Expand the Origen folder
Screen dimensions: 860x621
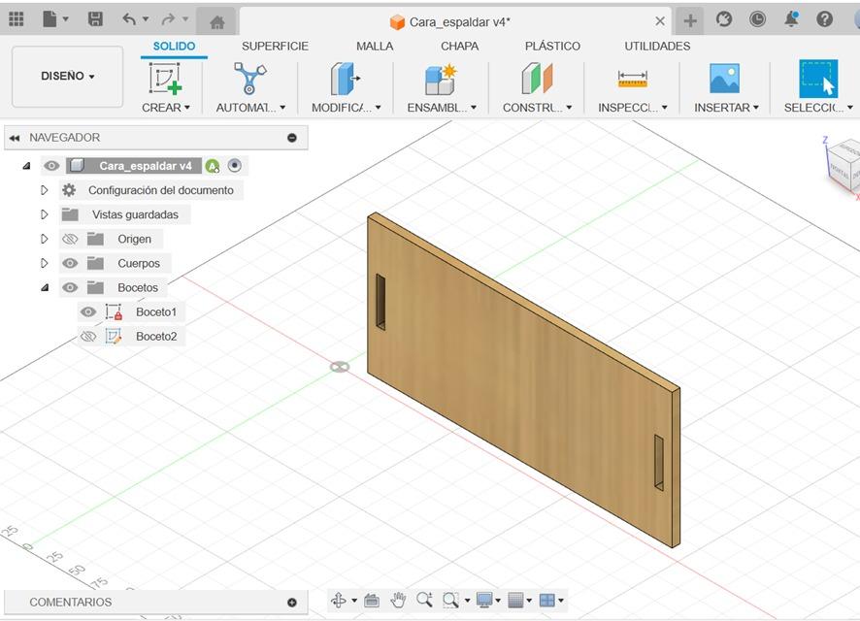(x=45, y=239)
